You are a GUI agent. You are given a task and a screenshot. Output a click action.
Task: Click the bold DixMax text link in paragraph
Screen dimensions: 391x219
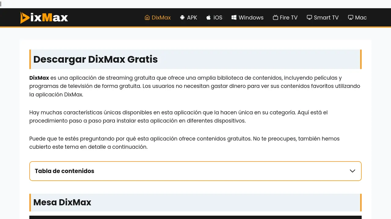[39, 78]
